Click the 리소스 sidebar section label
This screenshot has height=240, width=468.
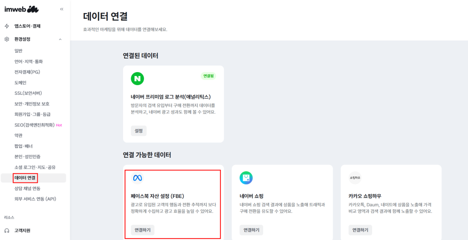[x=9, y=217]
